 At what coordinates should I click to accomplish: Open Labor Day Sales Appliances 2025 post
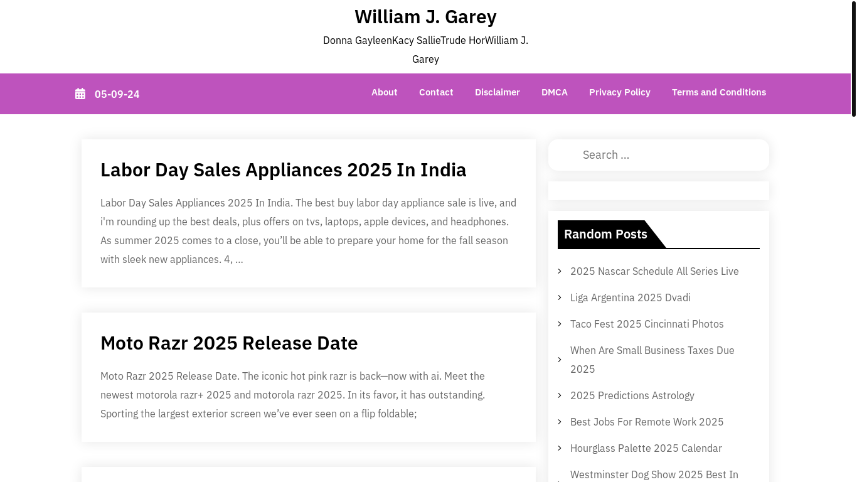coord(283,170)
